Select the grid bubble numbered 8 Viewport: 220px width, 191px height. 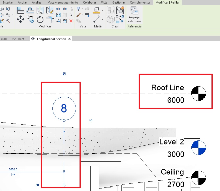[64, 108]
